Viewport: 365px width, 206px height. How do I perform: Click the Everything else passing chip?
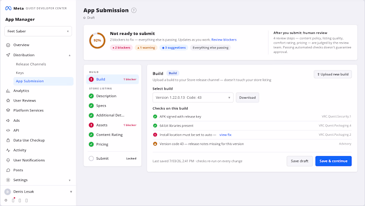pyautogui.click(x=211, y=48)
